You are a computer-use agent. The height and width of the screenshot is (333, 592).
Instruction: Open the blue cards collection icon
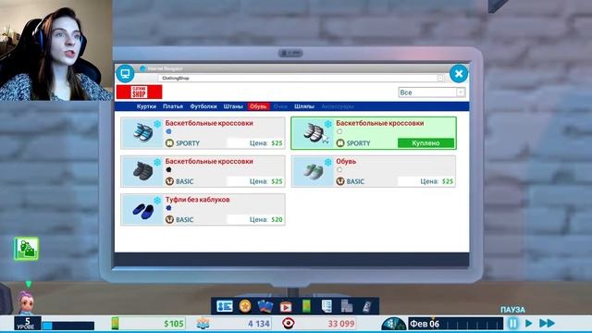pyautogui.click(x=265, y=306)
